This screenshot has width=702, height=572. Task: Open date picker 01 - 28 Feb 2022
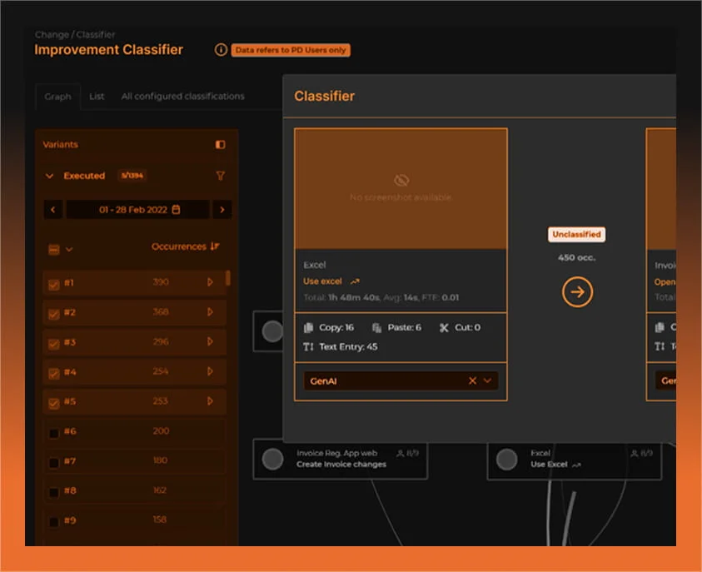[138, 210]
